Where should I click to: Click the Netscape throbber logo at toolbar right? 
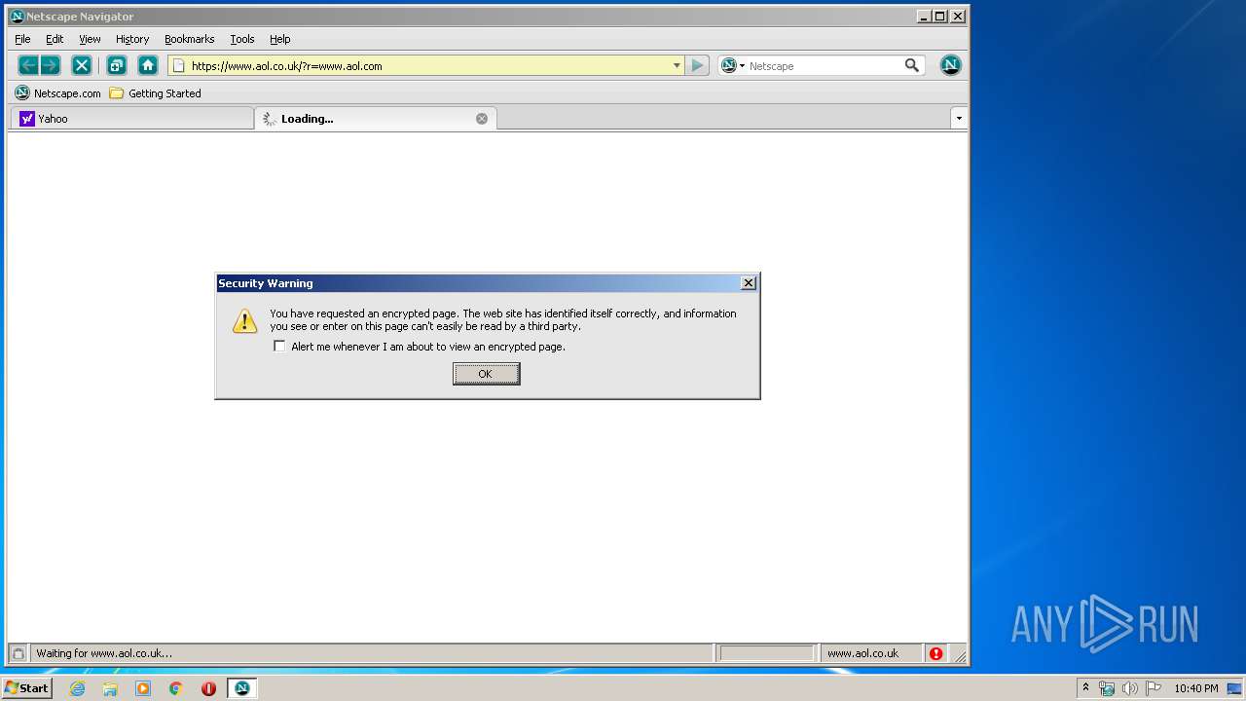click(951, 65)
